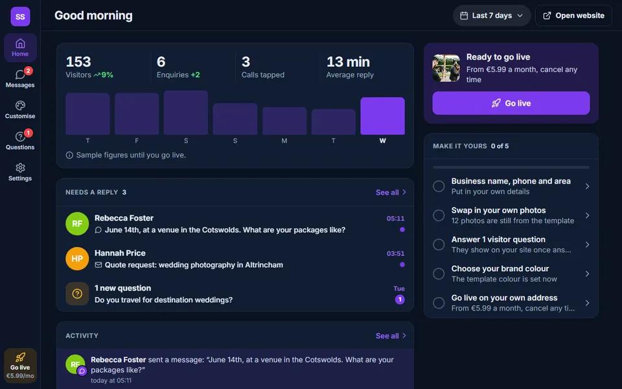Click the 03:51 timestamp on Hannah's enquiry
The image size is (622, 389).
click(395, 253)
